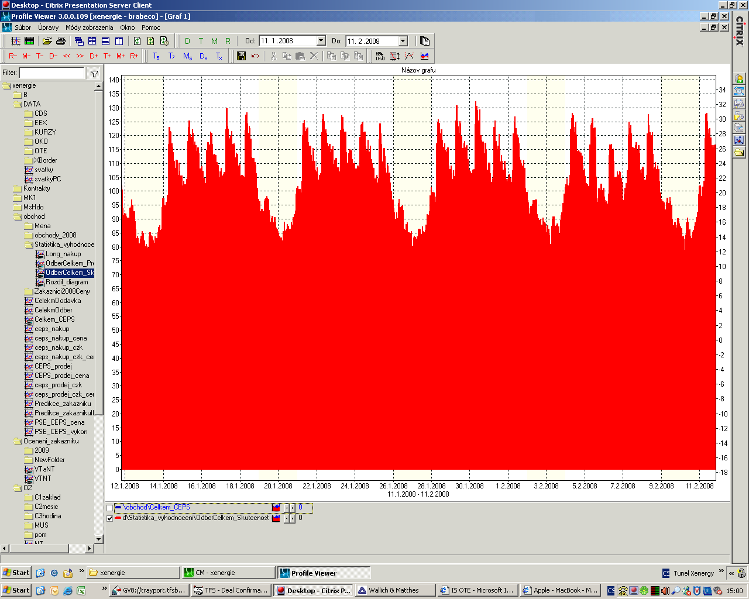Click the red >> shift forward button
The width and height of the screenshot is (749, 599).
pos(80,56)
